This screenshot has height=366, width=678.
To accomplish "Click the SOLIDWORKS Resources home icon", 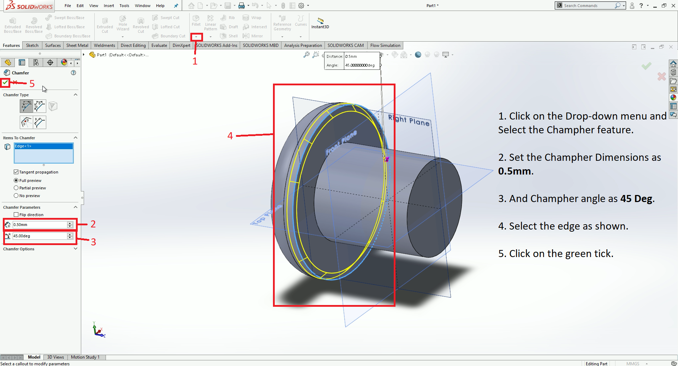I will click(x=673, y=64).
